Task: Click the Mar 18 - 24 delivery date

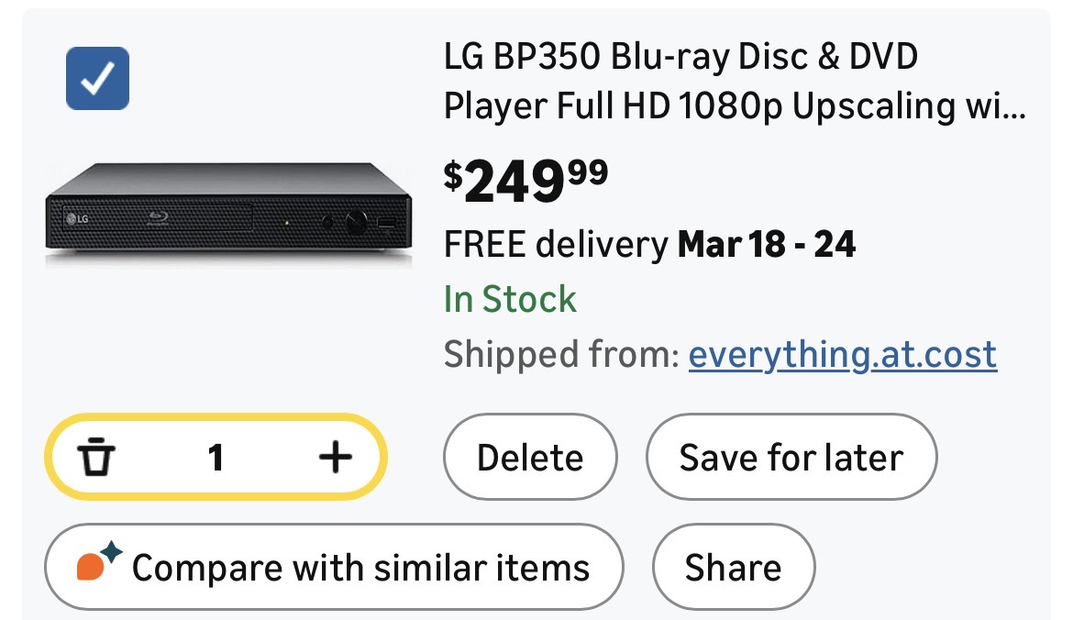Action: 766,245
